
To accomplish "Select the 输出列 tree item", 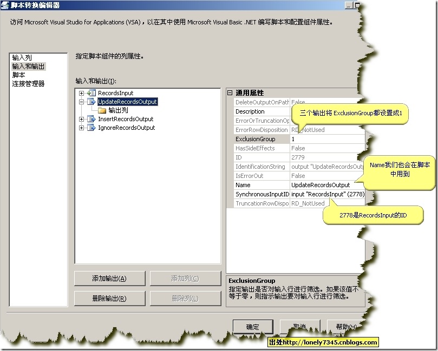I will [118, 110].
